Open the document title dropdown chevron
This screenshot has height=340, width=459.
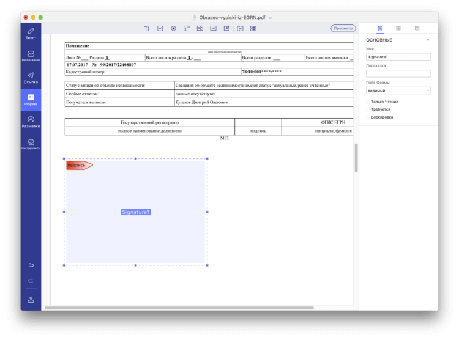[x=270, y=18]
